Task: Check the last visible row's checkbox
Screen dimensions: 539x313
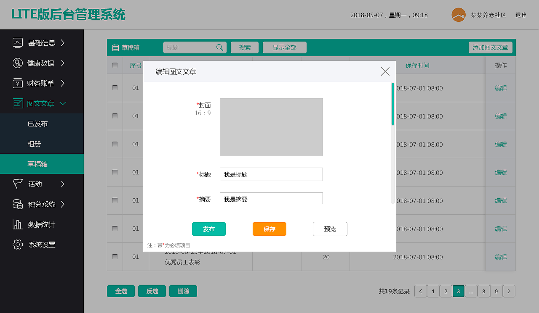Action: click(115, 257)
